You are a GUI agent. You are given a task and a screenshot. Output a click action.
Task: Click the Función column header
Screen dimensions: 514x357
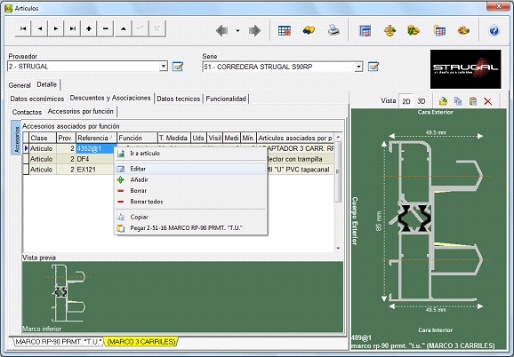click(137, 138)
